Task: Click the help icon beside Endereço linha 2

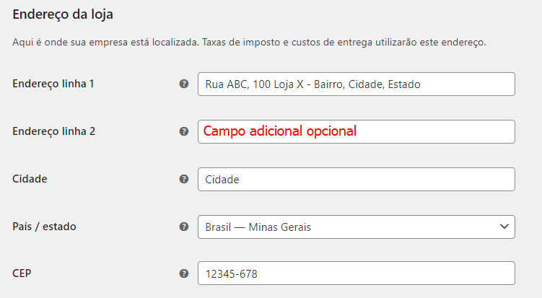Action: point(184,131)
